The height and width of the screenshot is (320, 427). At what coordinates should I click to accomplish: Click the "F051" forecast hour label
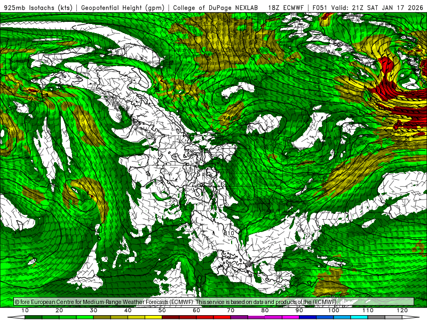pos(320,7)
